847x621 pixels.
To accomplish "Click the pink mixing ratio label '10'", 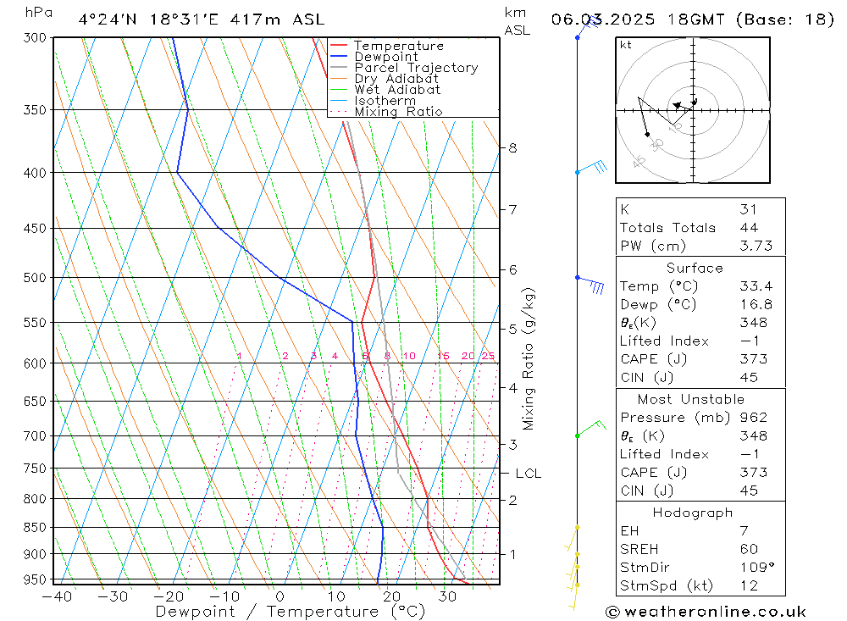I will pyautogui.click(x=409, y=356).
